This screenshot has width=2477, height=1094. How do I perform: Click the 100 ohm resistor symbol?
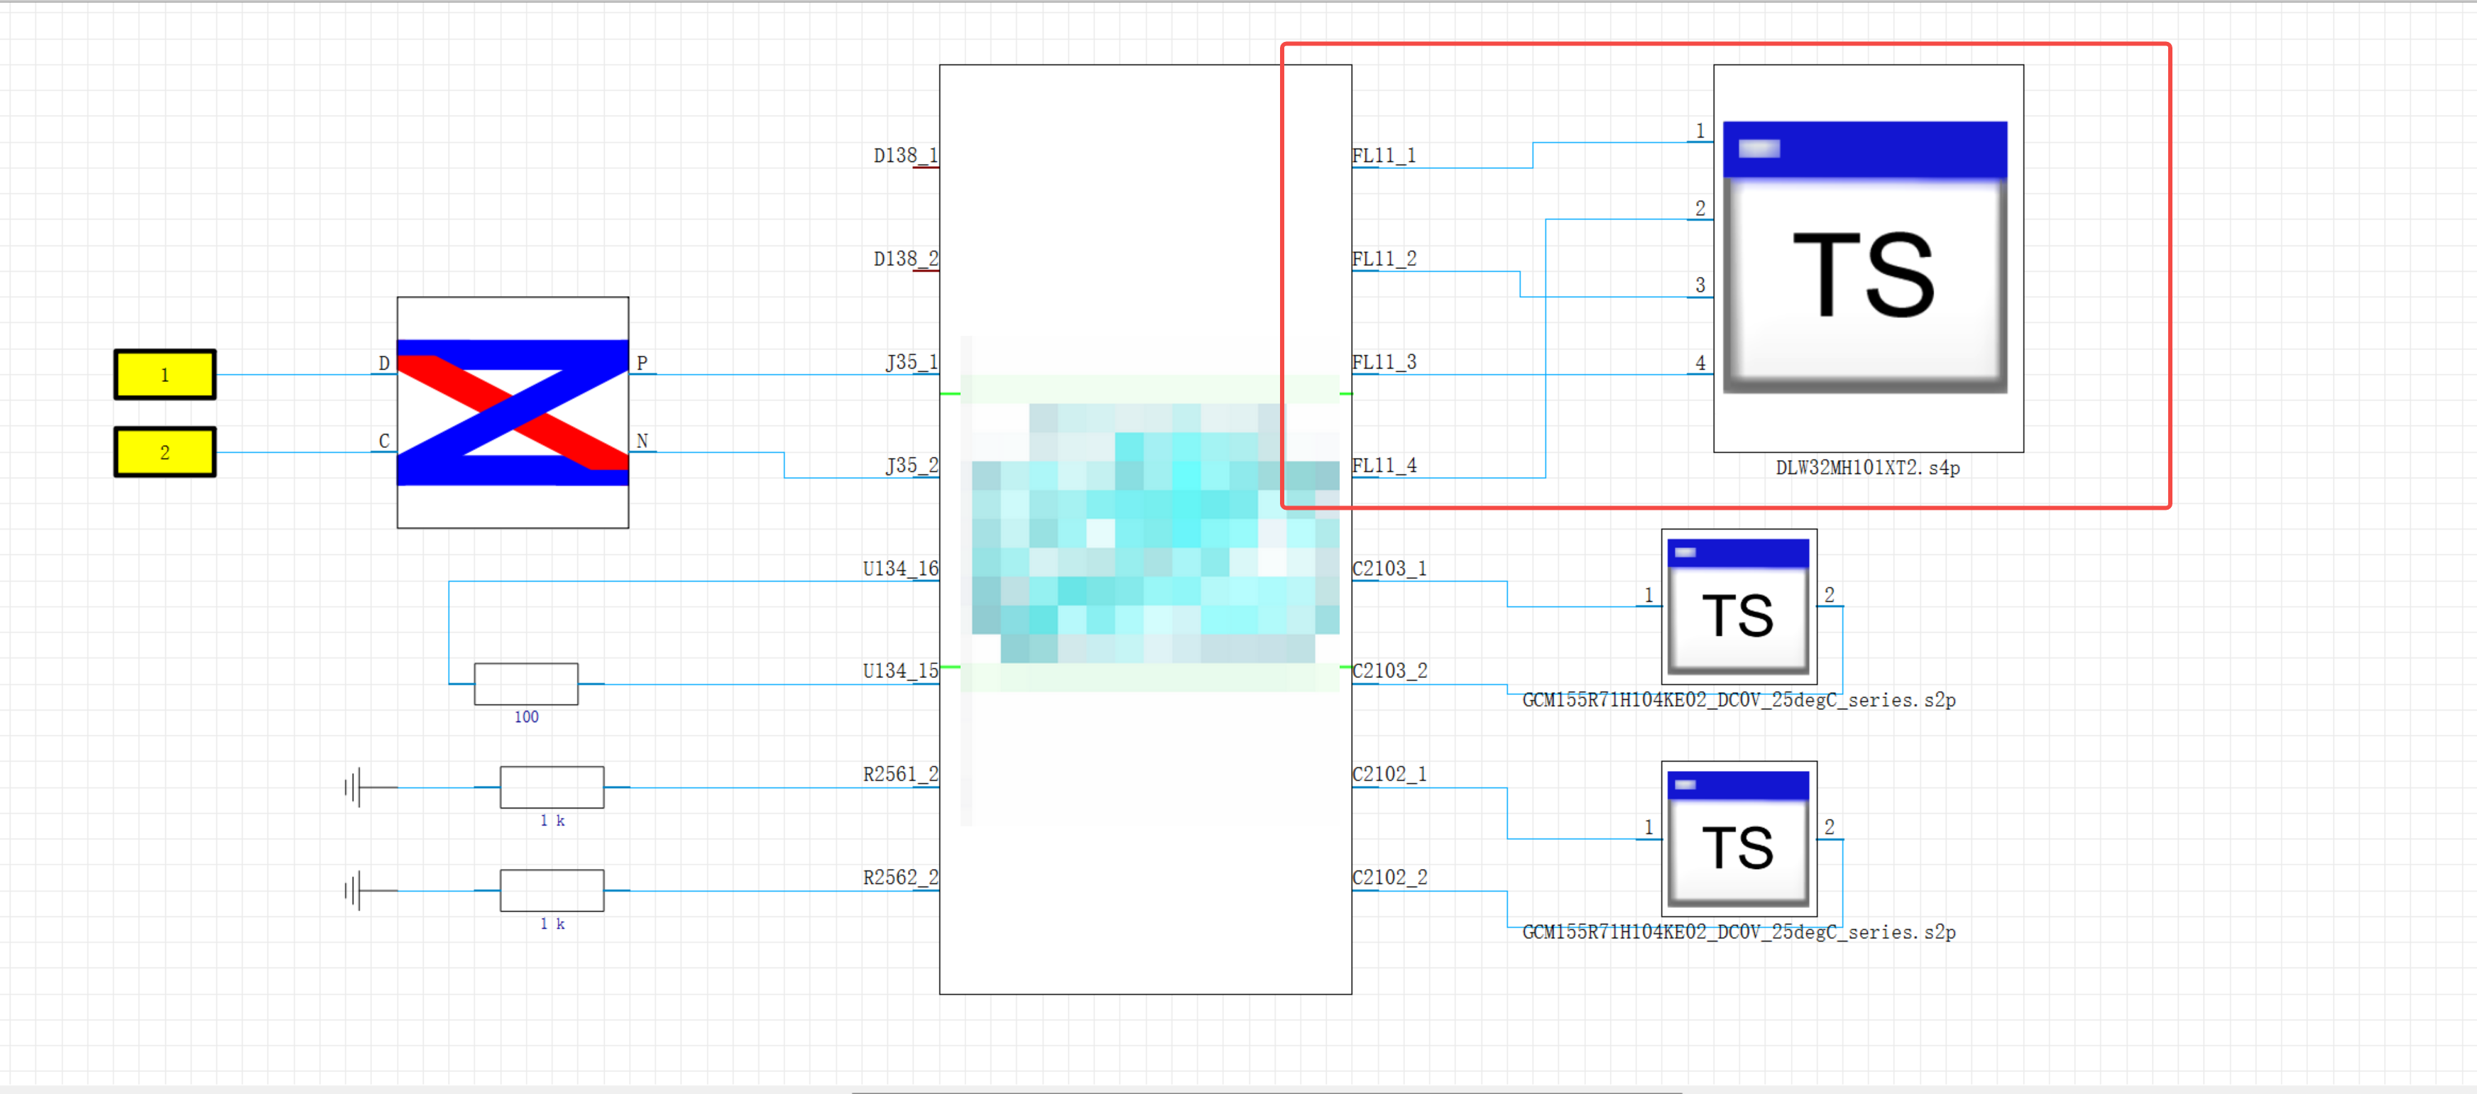[526, 684]
